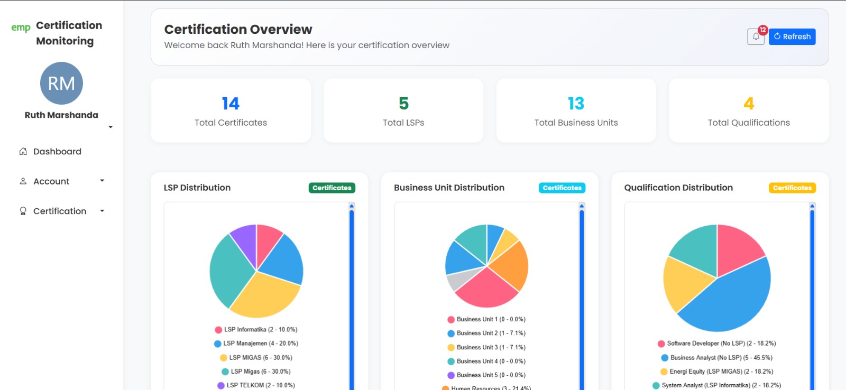Toggle the teal LSP Migas legend item
846x390 pixels.
[x=256, y=372]
